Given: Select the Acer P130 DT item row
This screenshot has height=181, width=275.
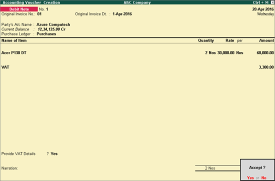Looking at the screenshot, I should [x=137, y=53].
